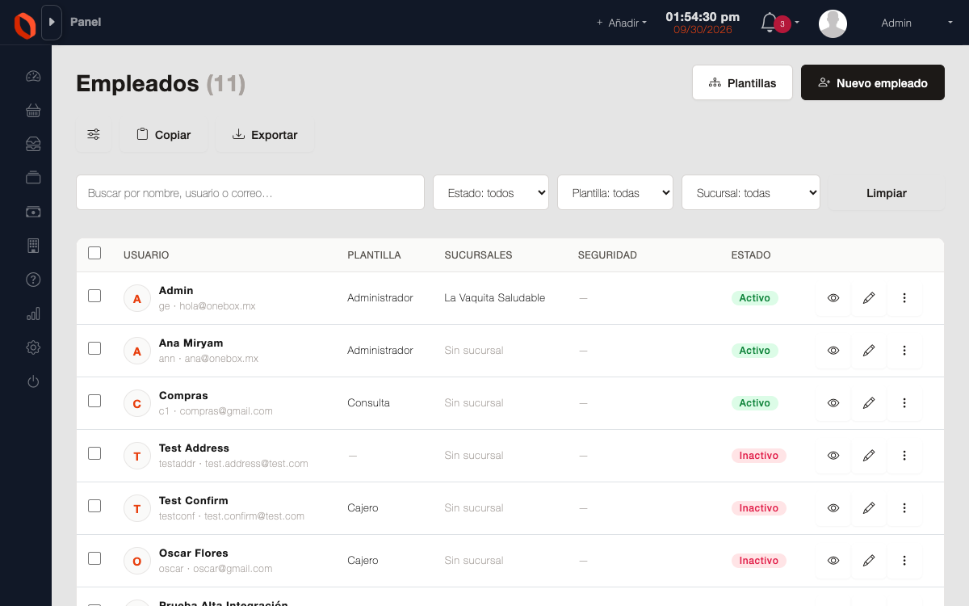Click the orange app logo
This screenshot has height=606, width=969.
(x=25, y=26)
